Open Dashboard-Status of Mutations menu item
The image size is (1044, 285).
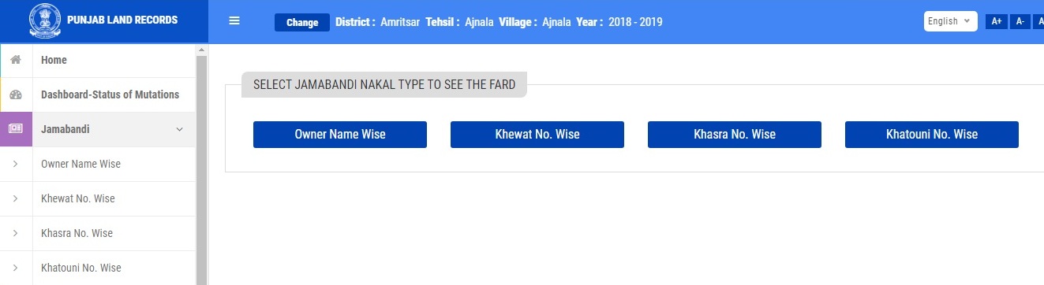[x=110, y=94]
